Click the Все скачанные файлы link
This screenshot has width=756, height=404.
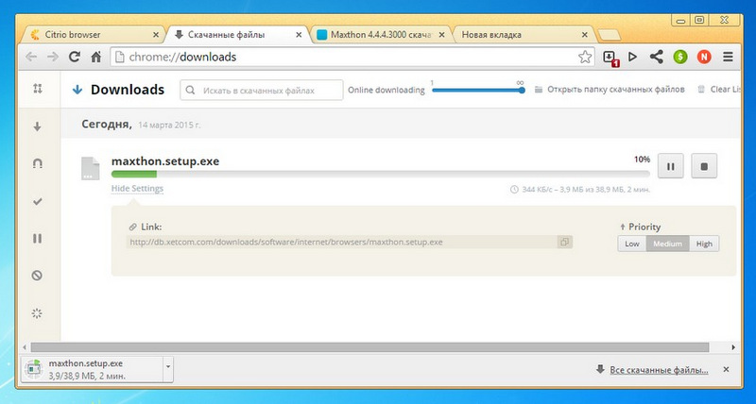click(659, 370)
